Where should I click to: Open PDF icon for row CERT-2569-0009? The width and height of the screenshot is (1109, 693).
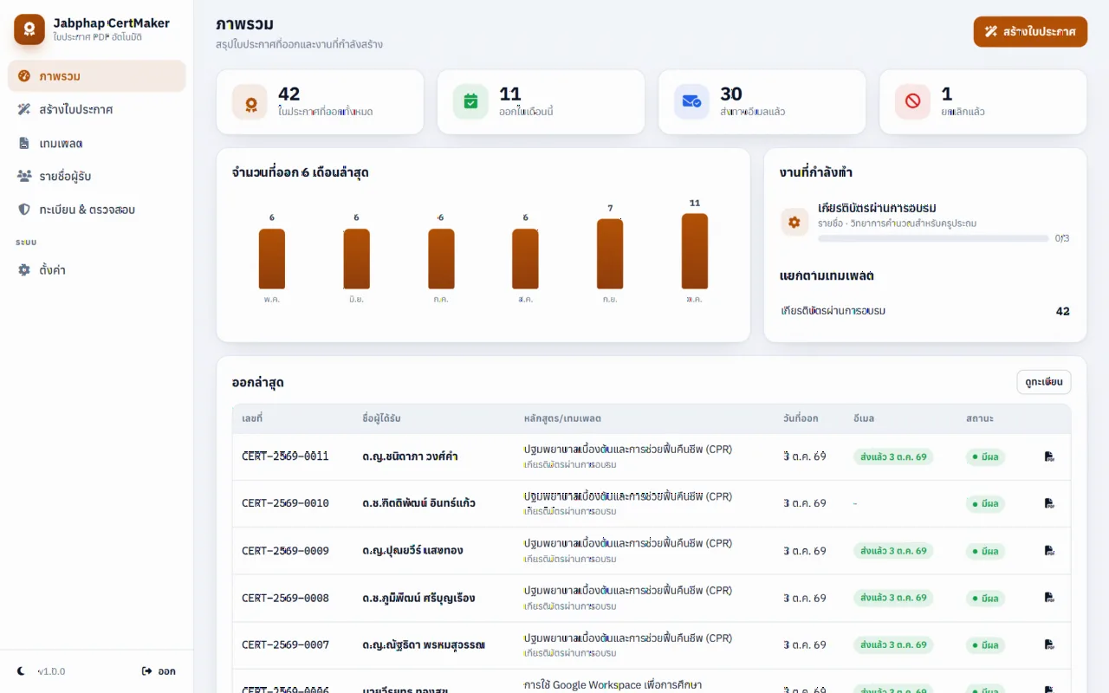[x=1049, y=550]
